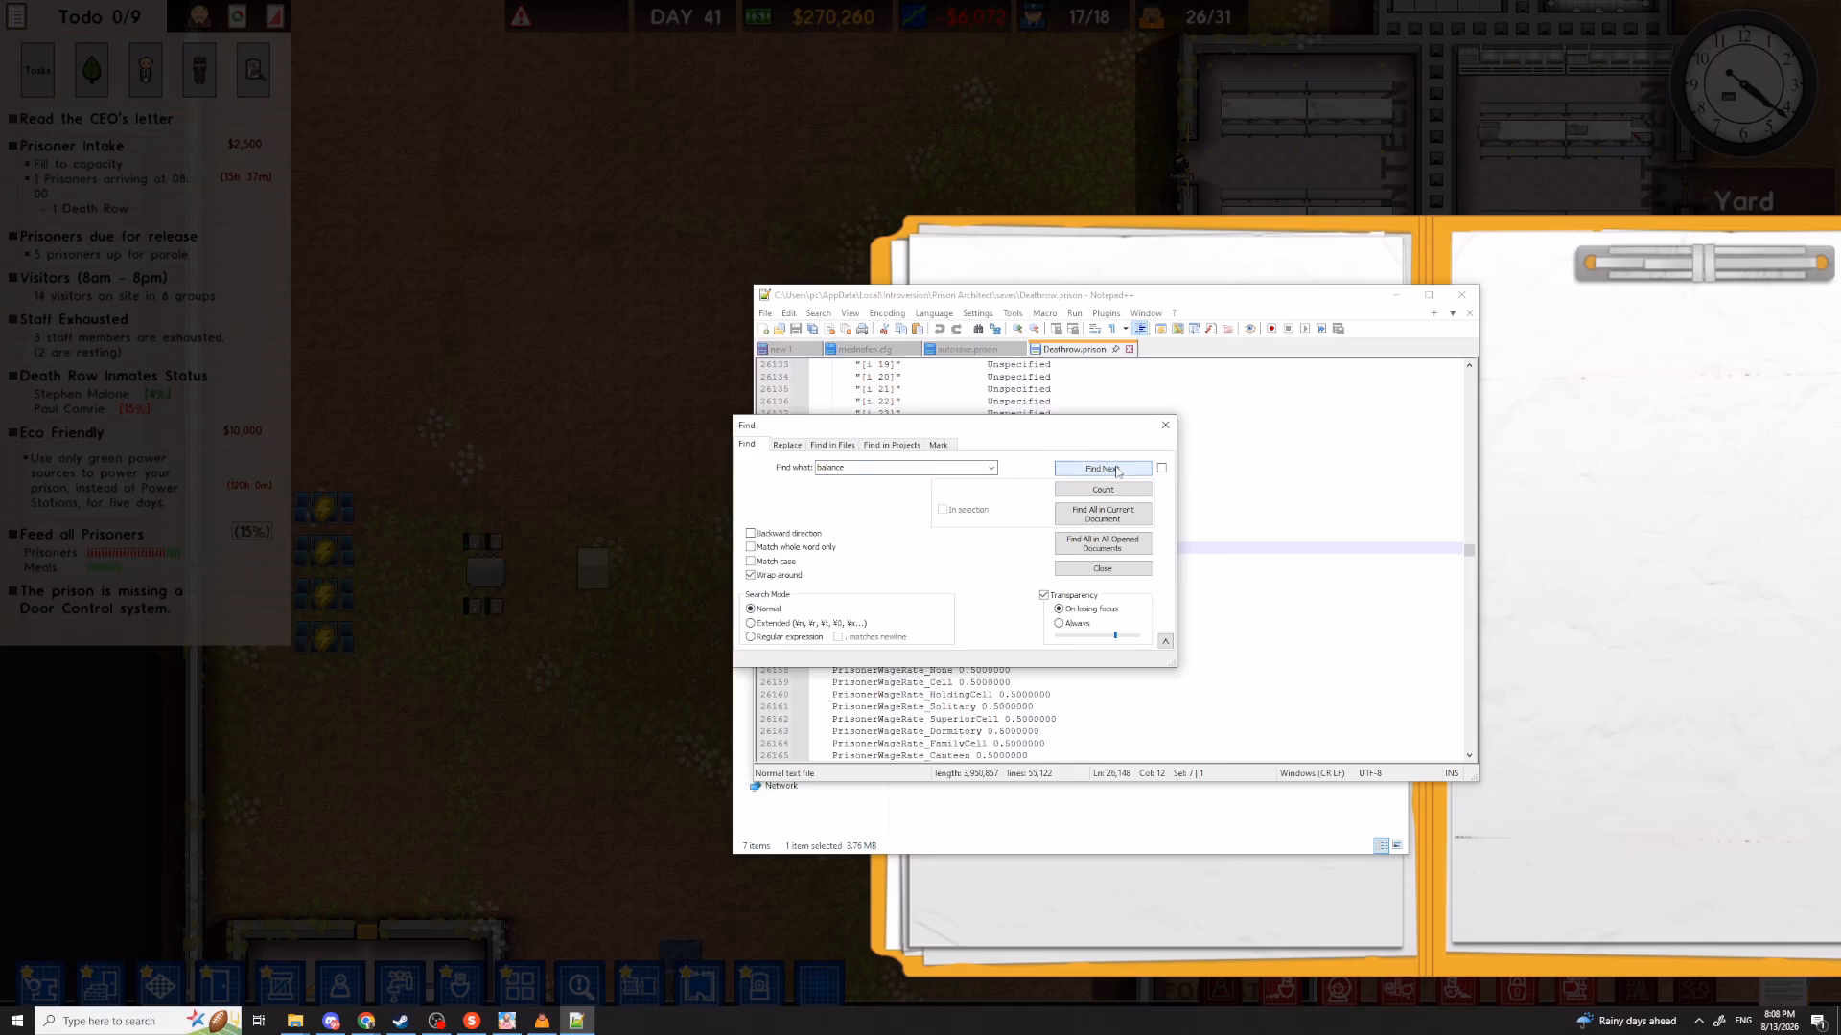
Task: Expand the Find what history dropdown
Action: coord(990,468)
